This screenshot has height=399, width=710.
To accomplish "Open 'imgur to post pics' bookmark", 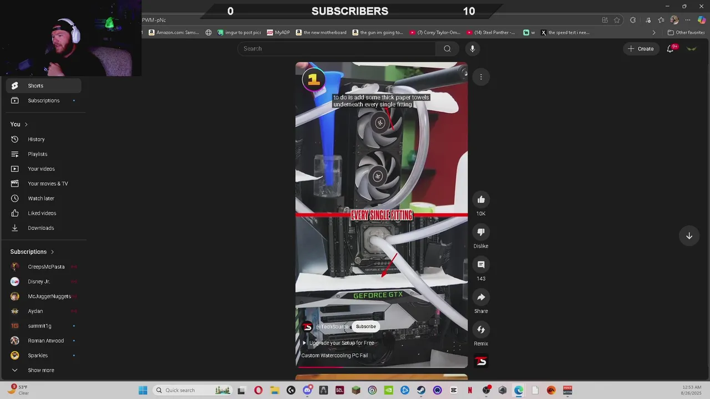I will click(239, 33).
